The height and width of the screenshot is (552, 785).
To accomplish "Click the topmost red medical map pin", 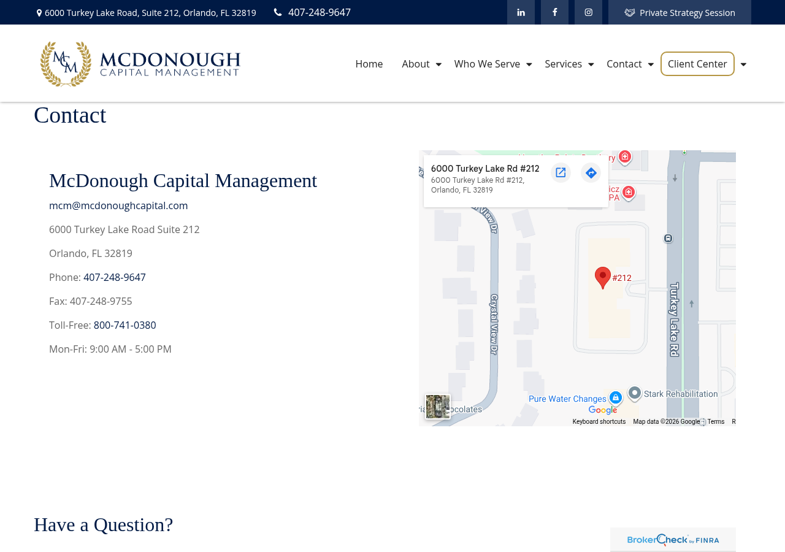I will point(625,157).
